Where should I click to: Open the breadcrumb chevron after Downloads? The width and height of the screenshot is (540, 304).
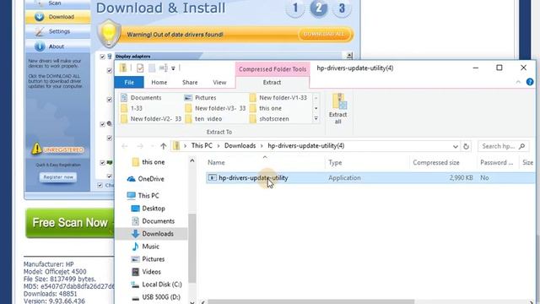(x=262, y=146)
